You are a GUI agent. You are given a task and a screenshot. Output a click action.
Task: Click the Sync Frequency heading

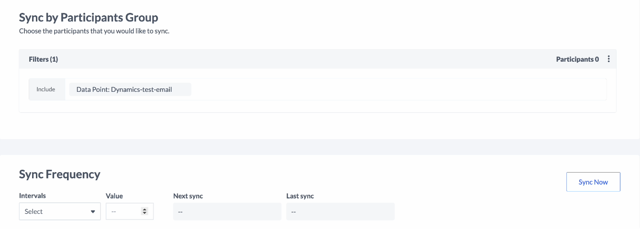pos(60,174)
